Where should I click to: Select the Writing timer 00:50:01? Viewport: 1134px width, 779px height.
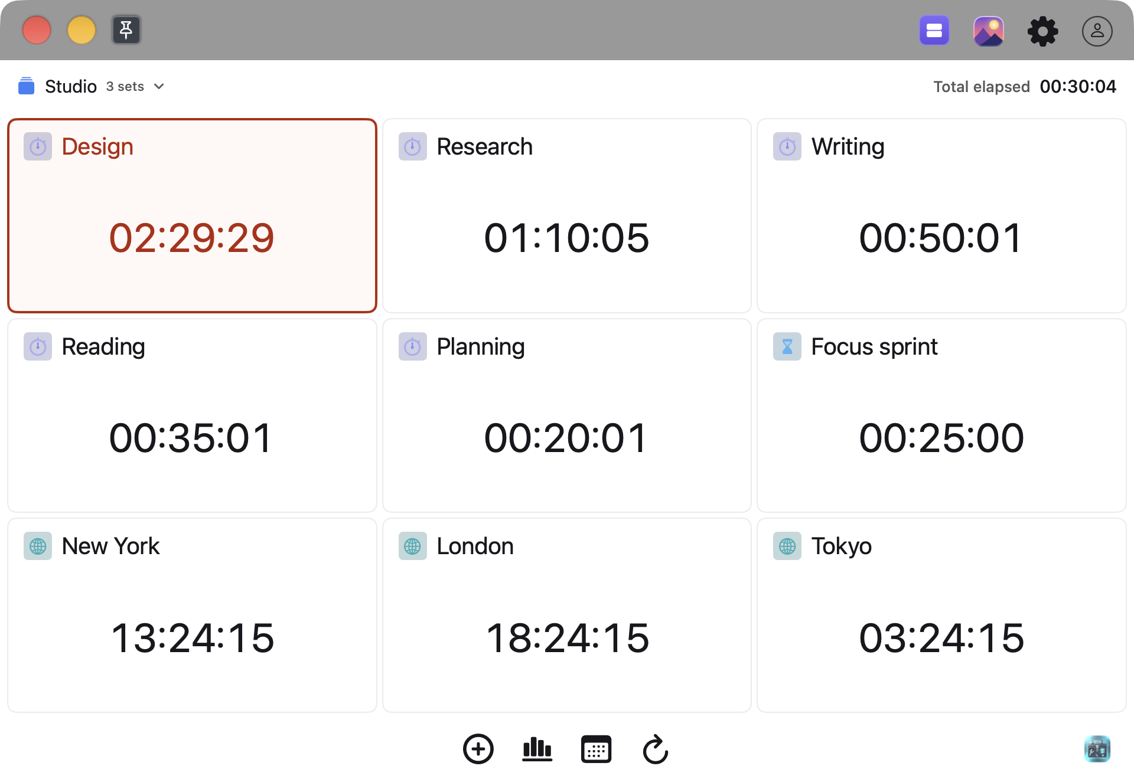pos(941,238)
